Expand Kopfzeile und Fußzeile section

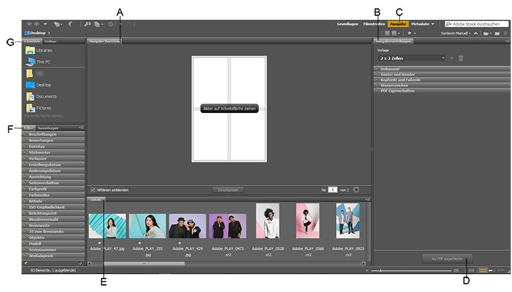tap(442, 80)
